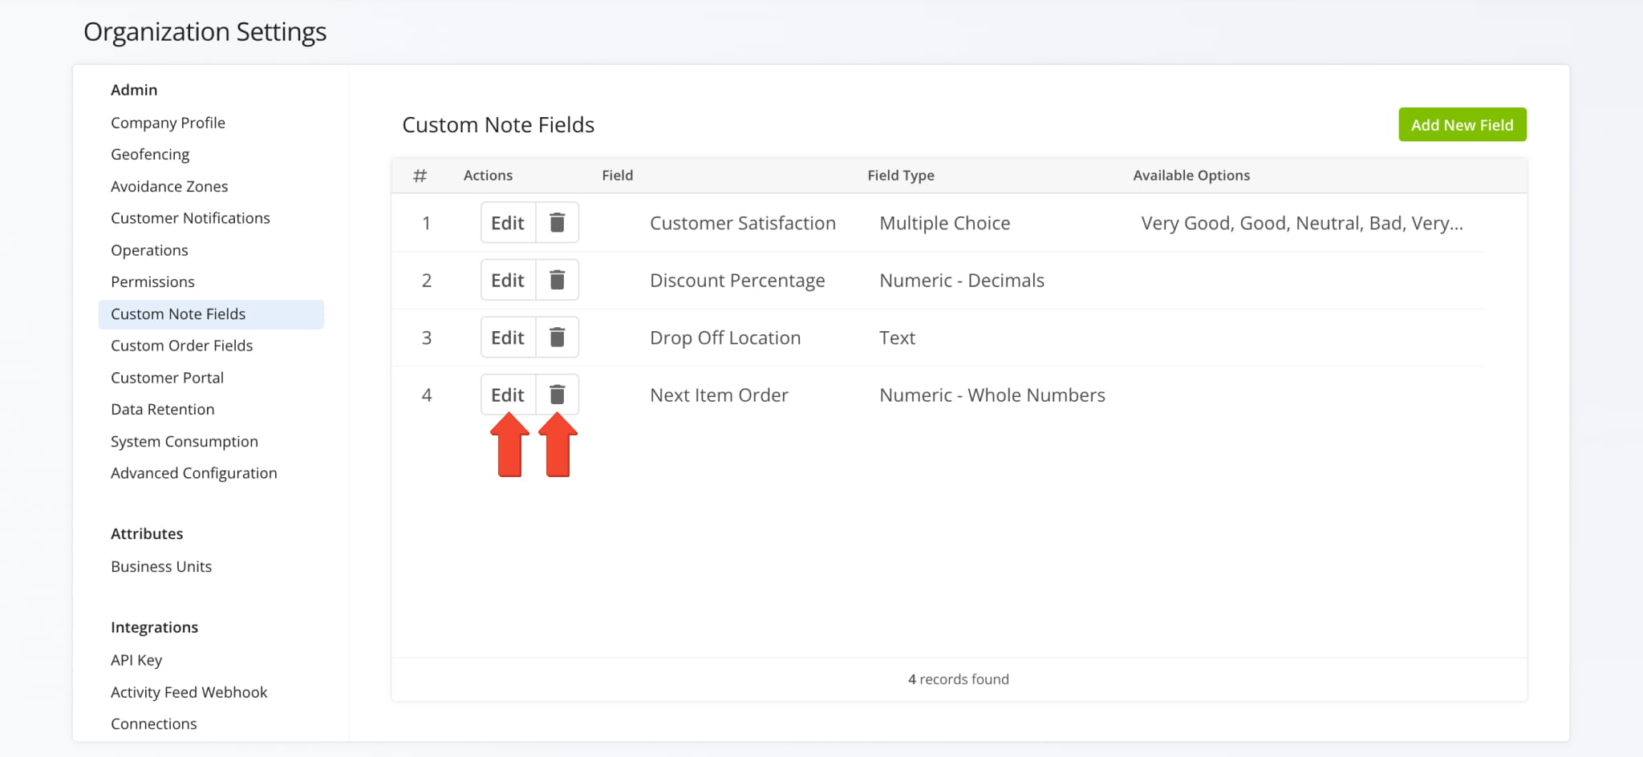Screen dimensions: 1643x757
Task: Click the Attributes section header
Action: (x=147, y=534)
